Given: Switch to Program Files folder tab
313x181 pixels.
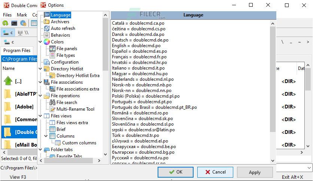Looking at the screenshot, I should tap(17, 50).
